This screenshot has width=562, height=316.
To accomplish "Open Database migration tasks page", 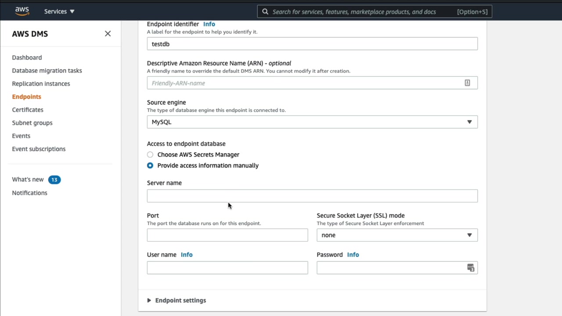I will click(47, 71).
